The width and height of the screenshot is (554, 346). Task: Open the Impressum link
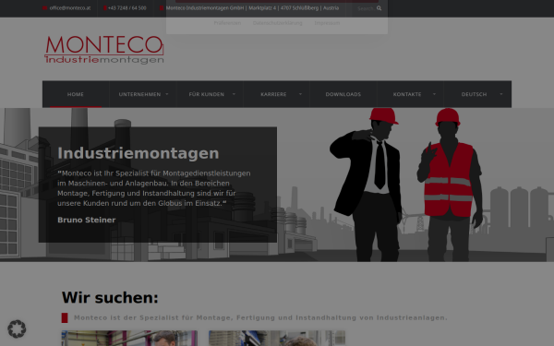(x=327, y=23)
